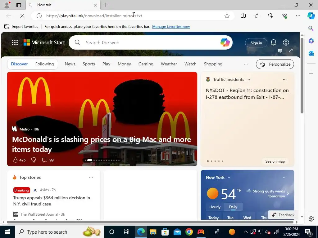The height and width of the screenshot is (238, 318).
Task: Open the Shopping category
Action: pyautogui.click(x=213, y=64)
